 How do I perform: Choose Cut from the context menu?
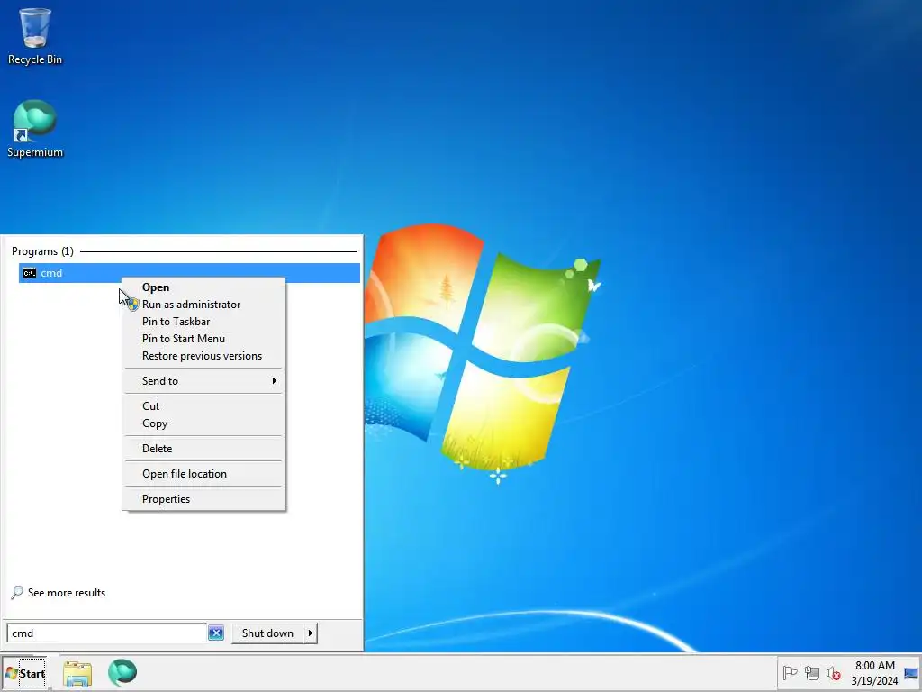(203, 406)
